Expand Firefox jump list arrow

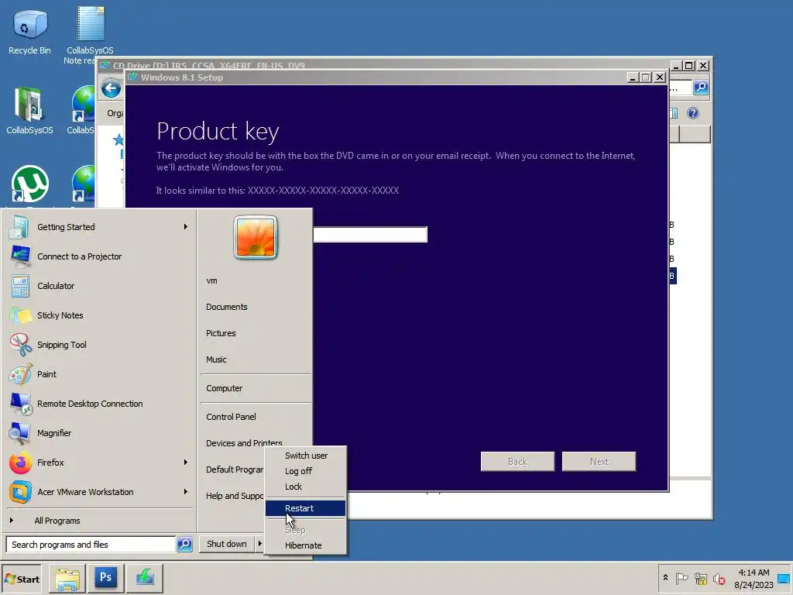pos(186,462)
